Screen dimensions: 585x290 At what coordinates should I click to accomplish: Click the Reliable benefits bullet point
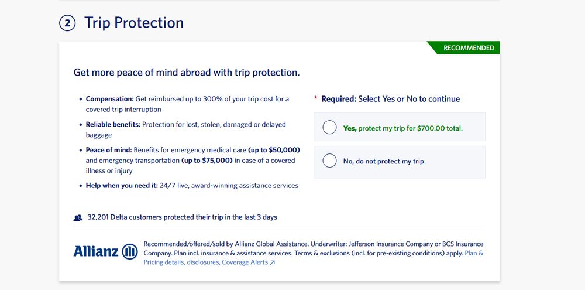[186, 129]
